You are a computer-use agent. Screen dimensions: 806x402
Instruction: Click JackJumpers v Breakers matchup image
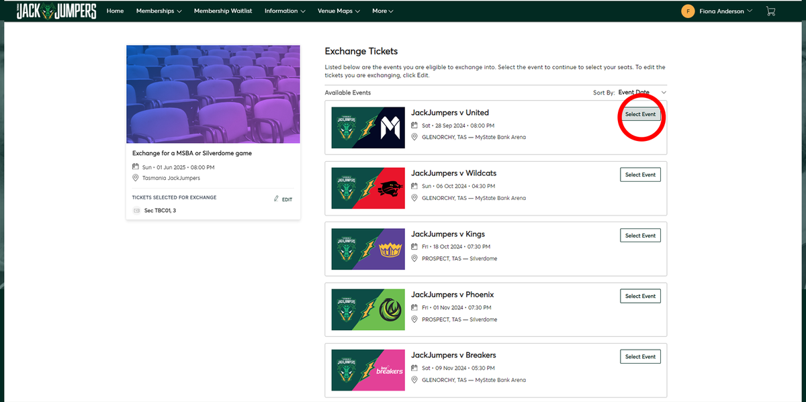(368, 370)
